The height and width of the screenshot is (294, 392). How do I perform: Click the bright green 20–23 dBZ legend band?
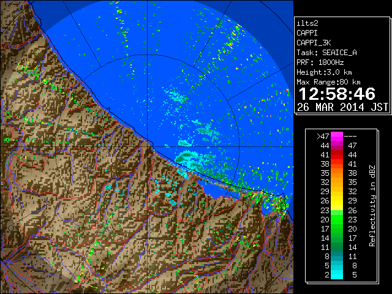[x=337, y=219]
